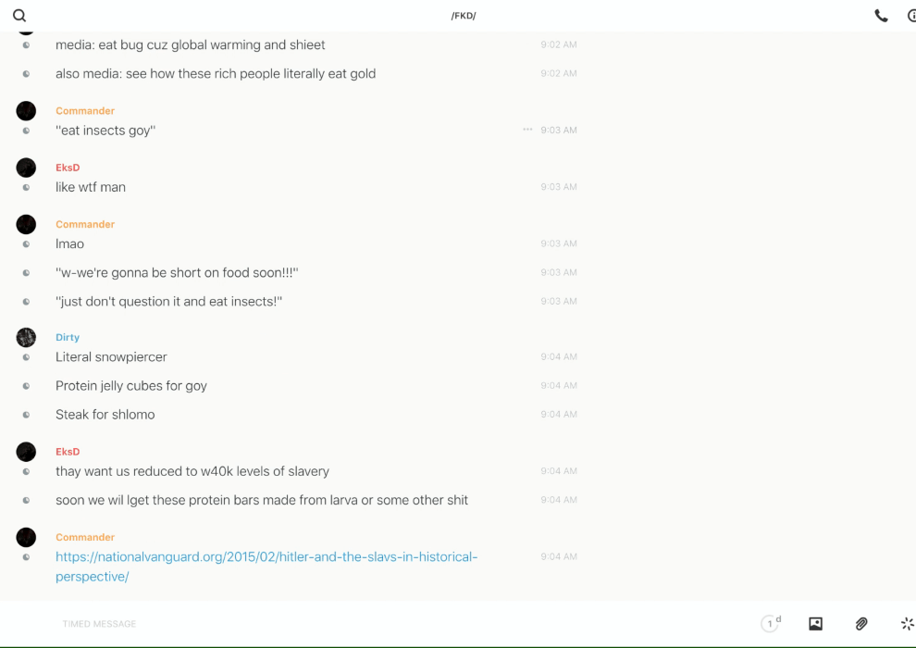Open the 1d timed message timer
This screenshot has height=648, width=916.
coord(770,624)
